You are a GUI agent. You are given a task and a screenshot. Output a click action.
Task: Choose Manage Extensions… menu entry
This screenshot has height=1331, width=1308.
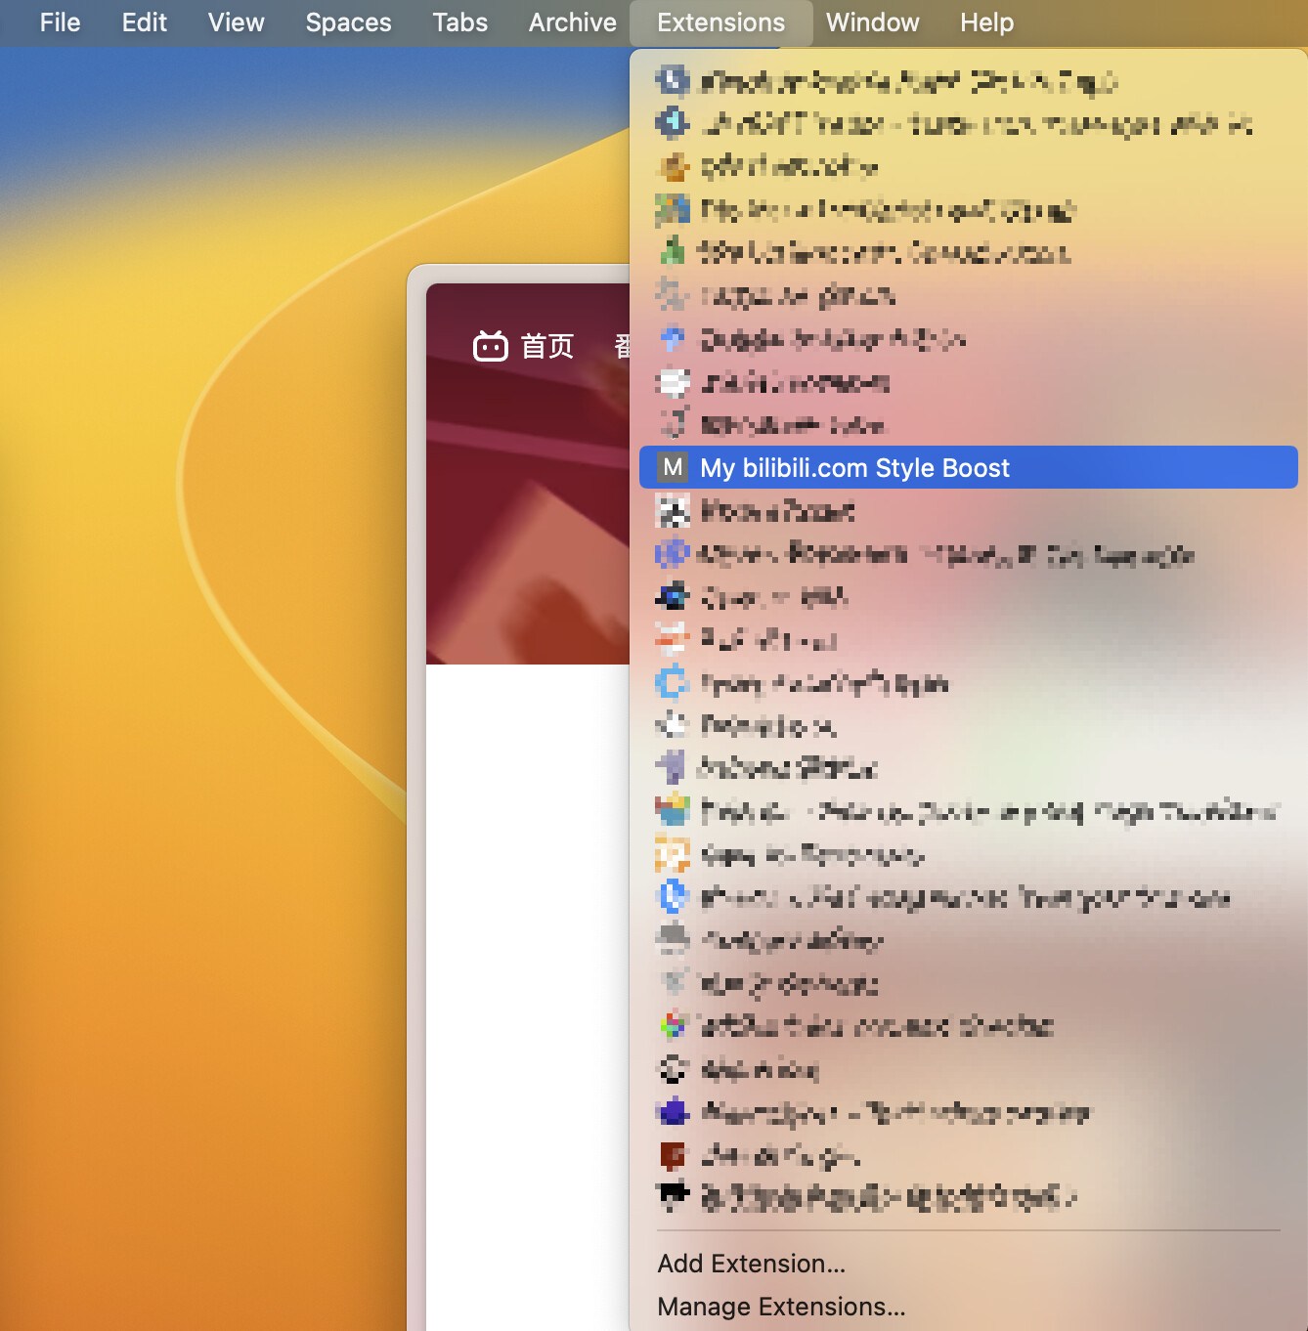pyautogui.click(x=781, y=1307)
